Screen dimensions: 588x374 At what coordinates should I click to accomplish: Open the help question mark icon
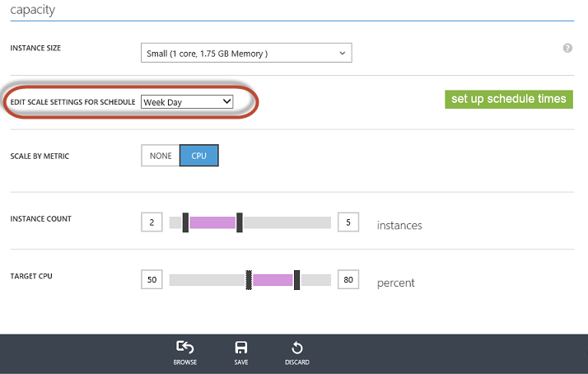(567, 49)
